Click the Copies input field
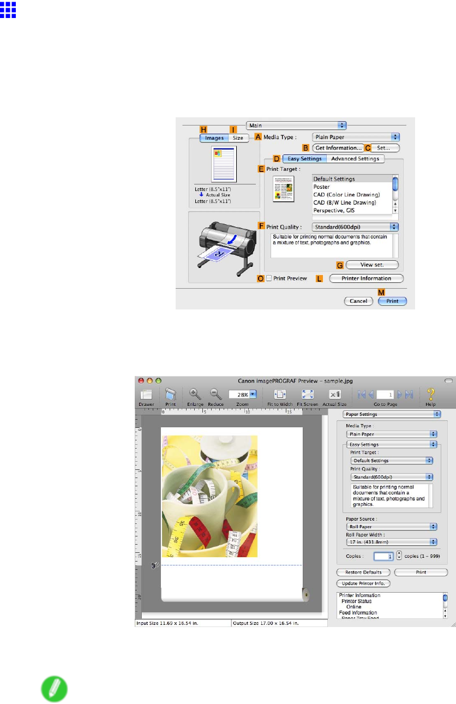456x704 pixels. 383,556
